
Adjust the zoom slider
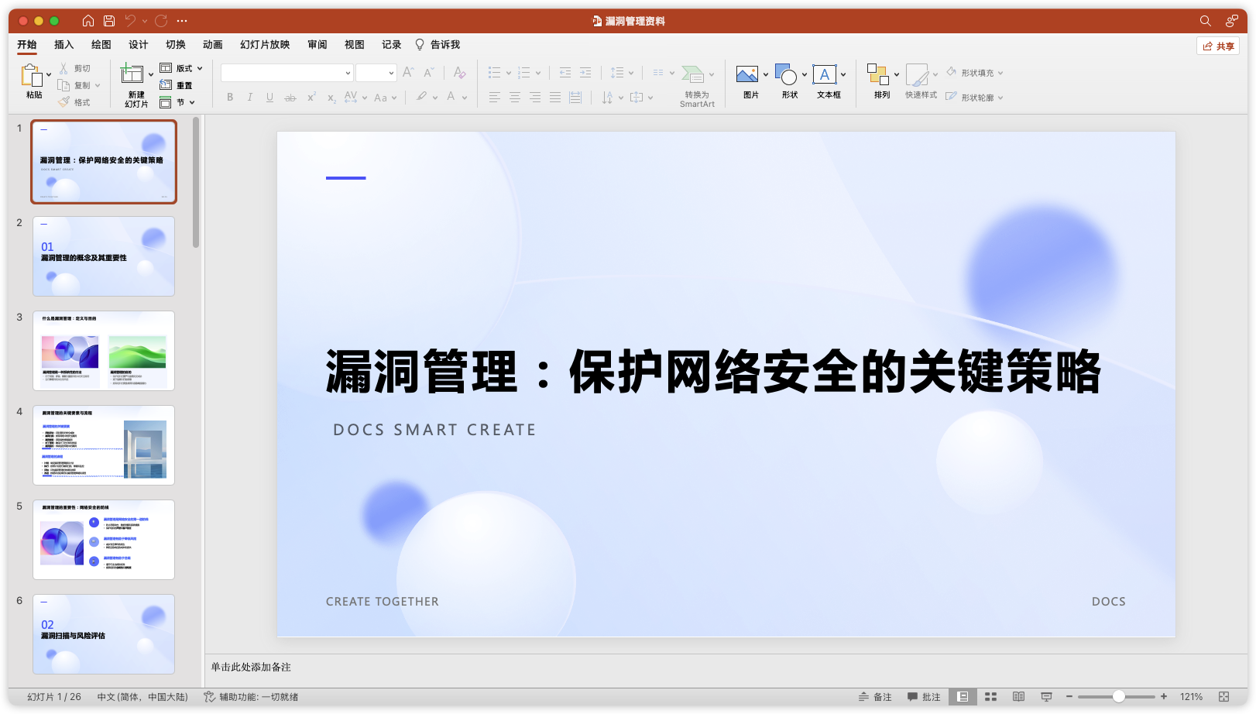pos(1118,696)
